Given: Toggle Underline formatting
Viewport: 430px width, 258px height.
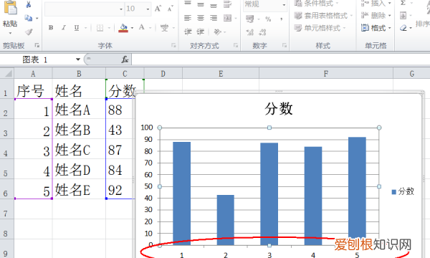Looking at the screenshot, I should (77, 28).
